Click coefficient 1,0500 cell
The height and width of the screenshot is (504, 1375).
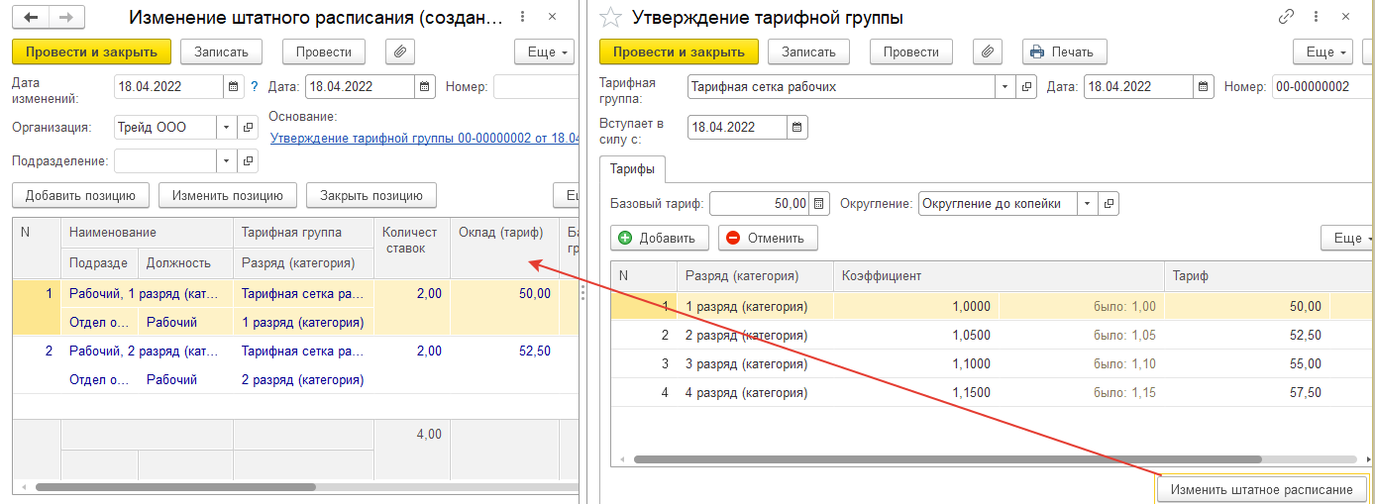coord(916,335)
